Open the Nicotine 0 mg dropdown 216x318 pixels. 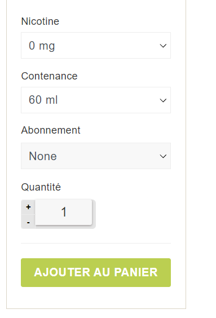96,46
